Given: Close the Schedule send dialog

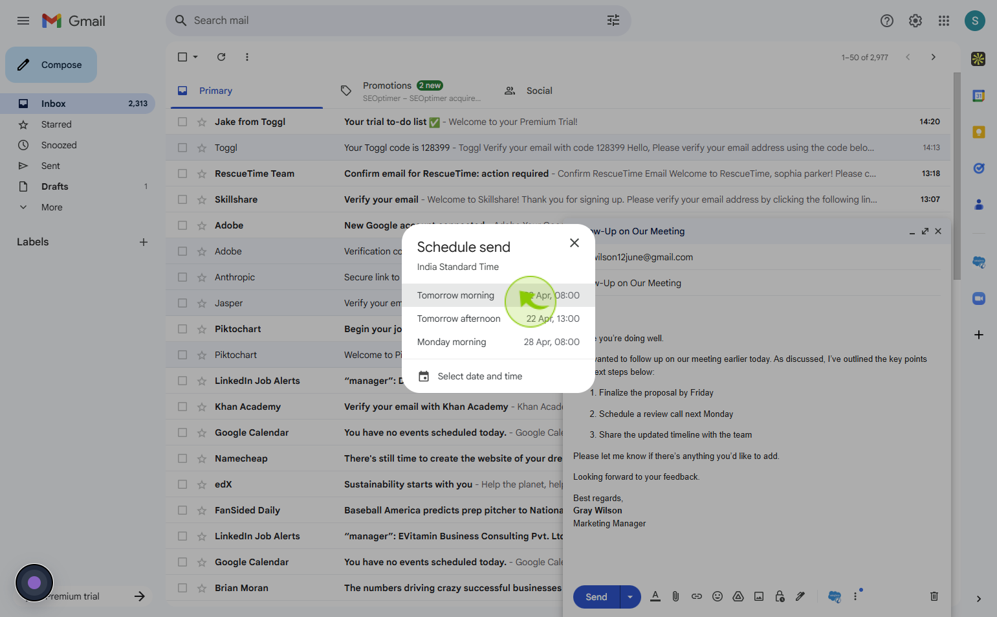Looking at the screenshot, I should tap(575, 243).
